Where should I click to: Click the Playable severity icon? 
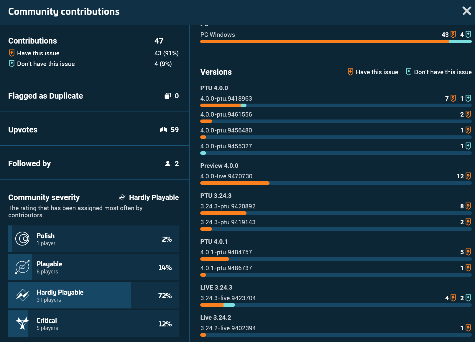[x=22, y=267]
